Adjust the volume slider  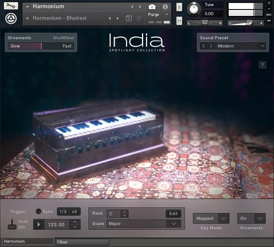[x=246, y=23]
